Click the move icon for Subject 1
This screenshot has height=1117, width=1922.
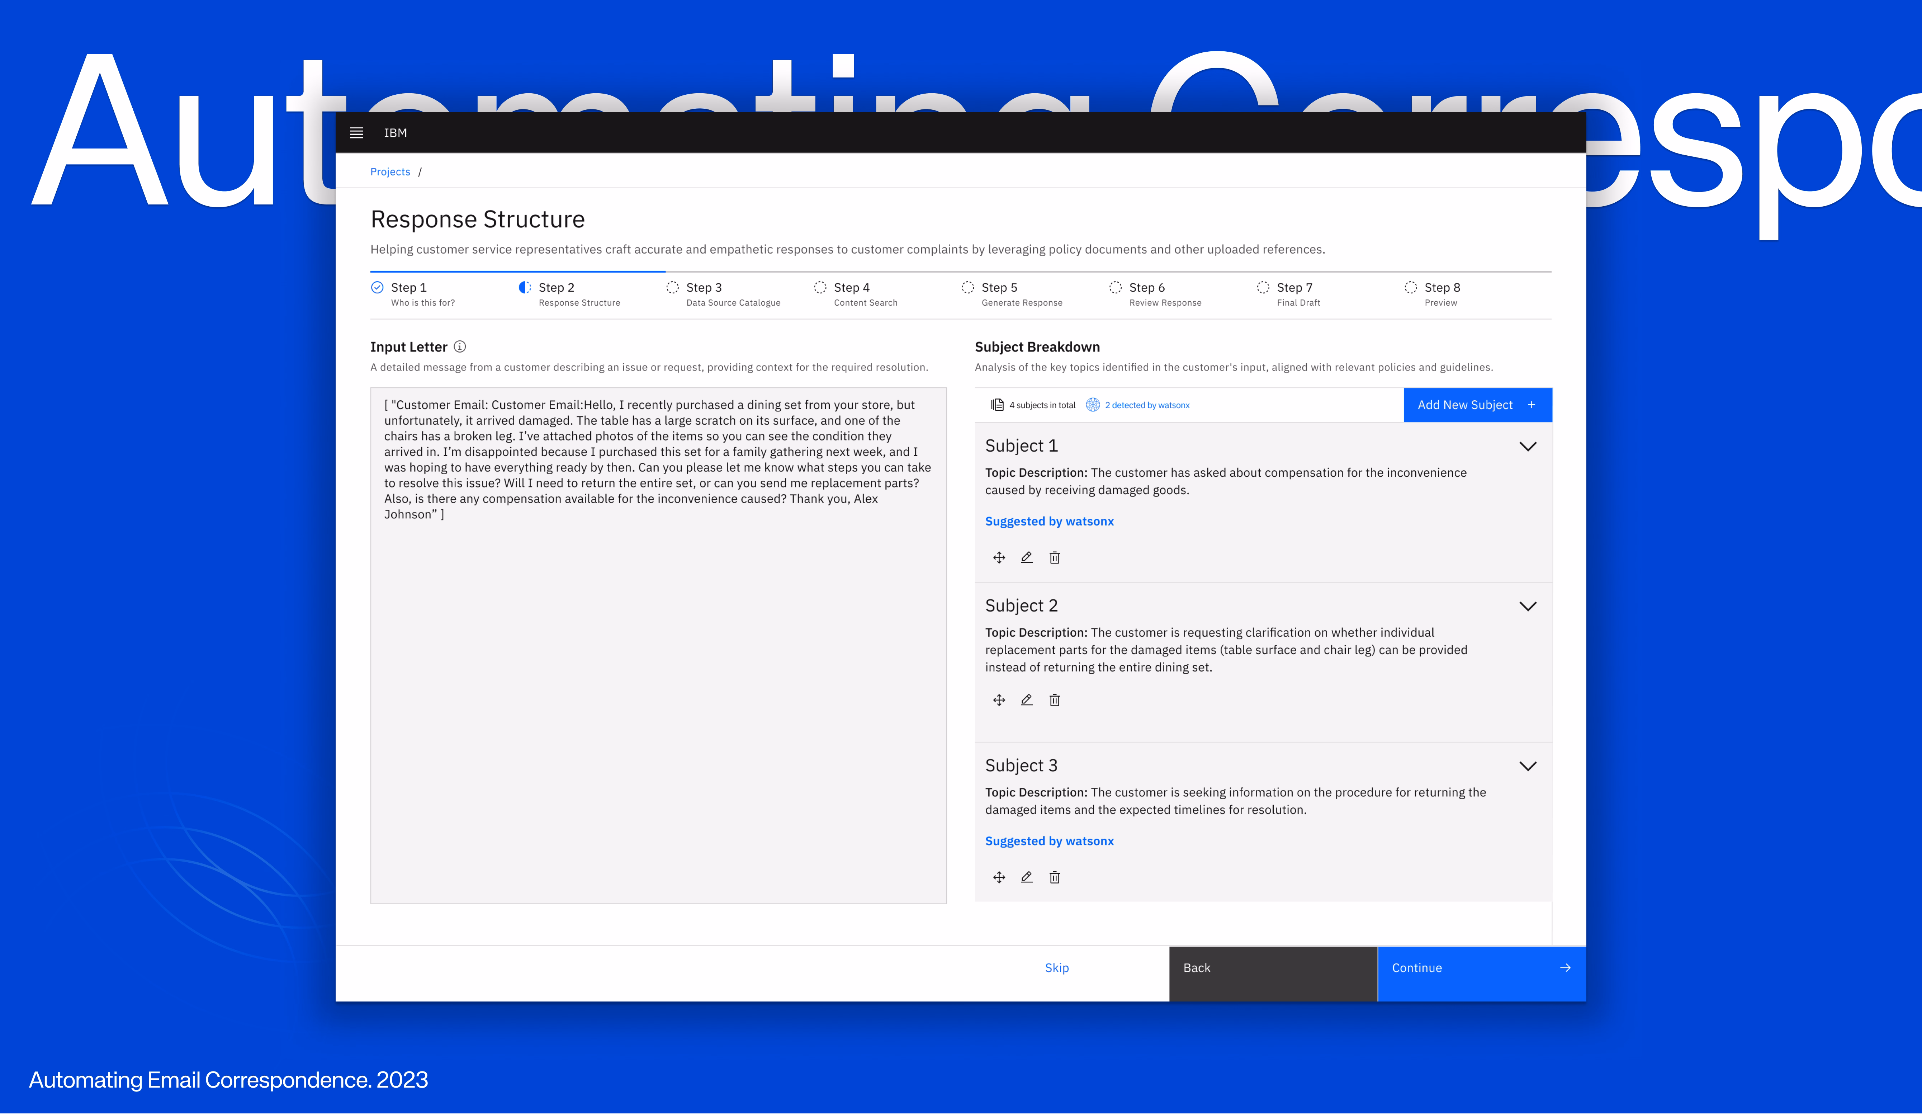pyautogui.click(x=999, y=558)
